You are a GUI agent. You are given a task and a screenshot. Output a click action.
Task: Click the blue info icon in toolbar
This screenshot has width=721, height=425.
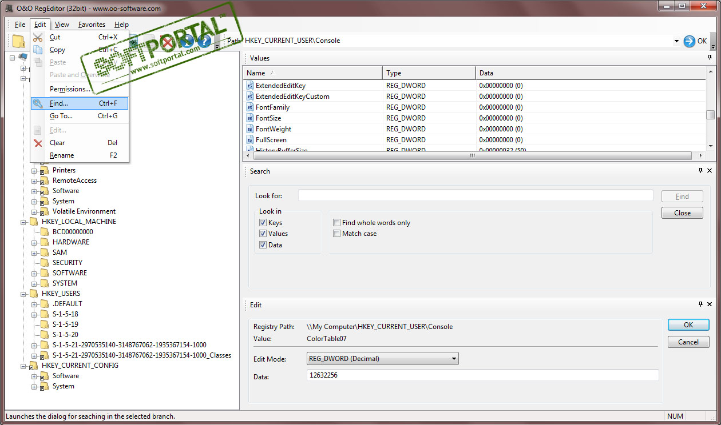pos(187,41)
